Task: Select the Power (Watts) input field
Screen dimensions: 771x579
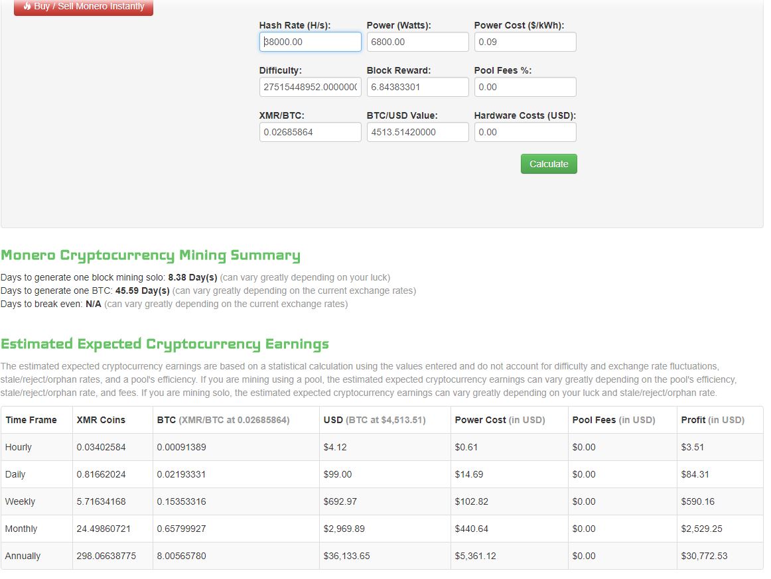Action: [417, 42]
